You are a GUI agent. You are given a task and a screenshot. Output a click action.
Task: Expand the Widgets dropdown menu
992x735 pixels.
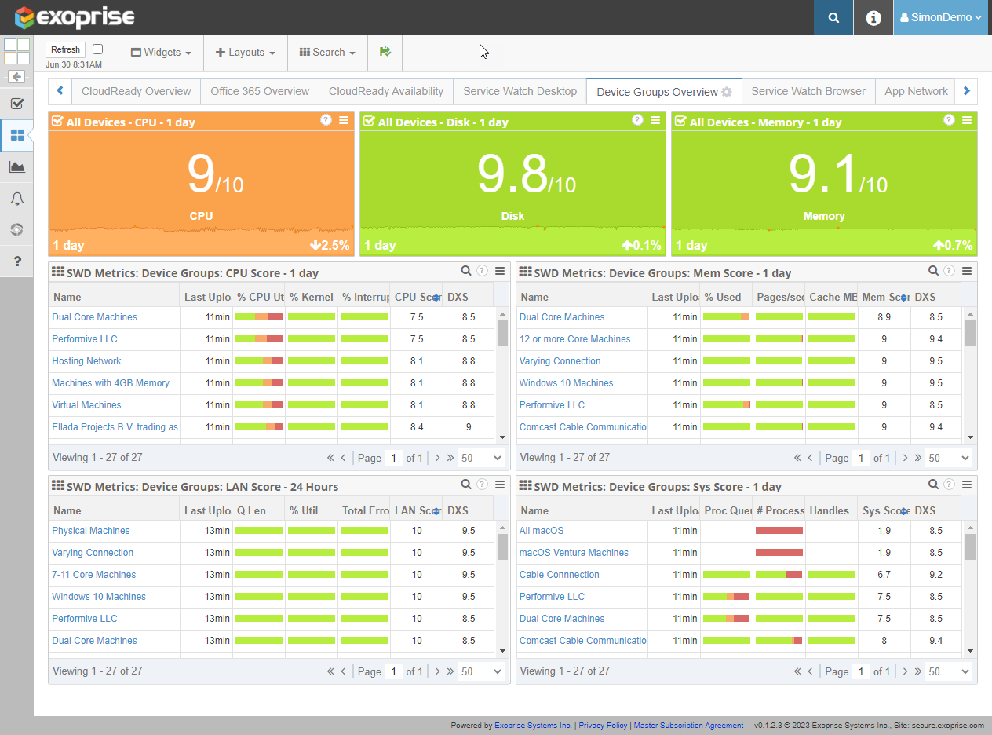point(161,53)
